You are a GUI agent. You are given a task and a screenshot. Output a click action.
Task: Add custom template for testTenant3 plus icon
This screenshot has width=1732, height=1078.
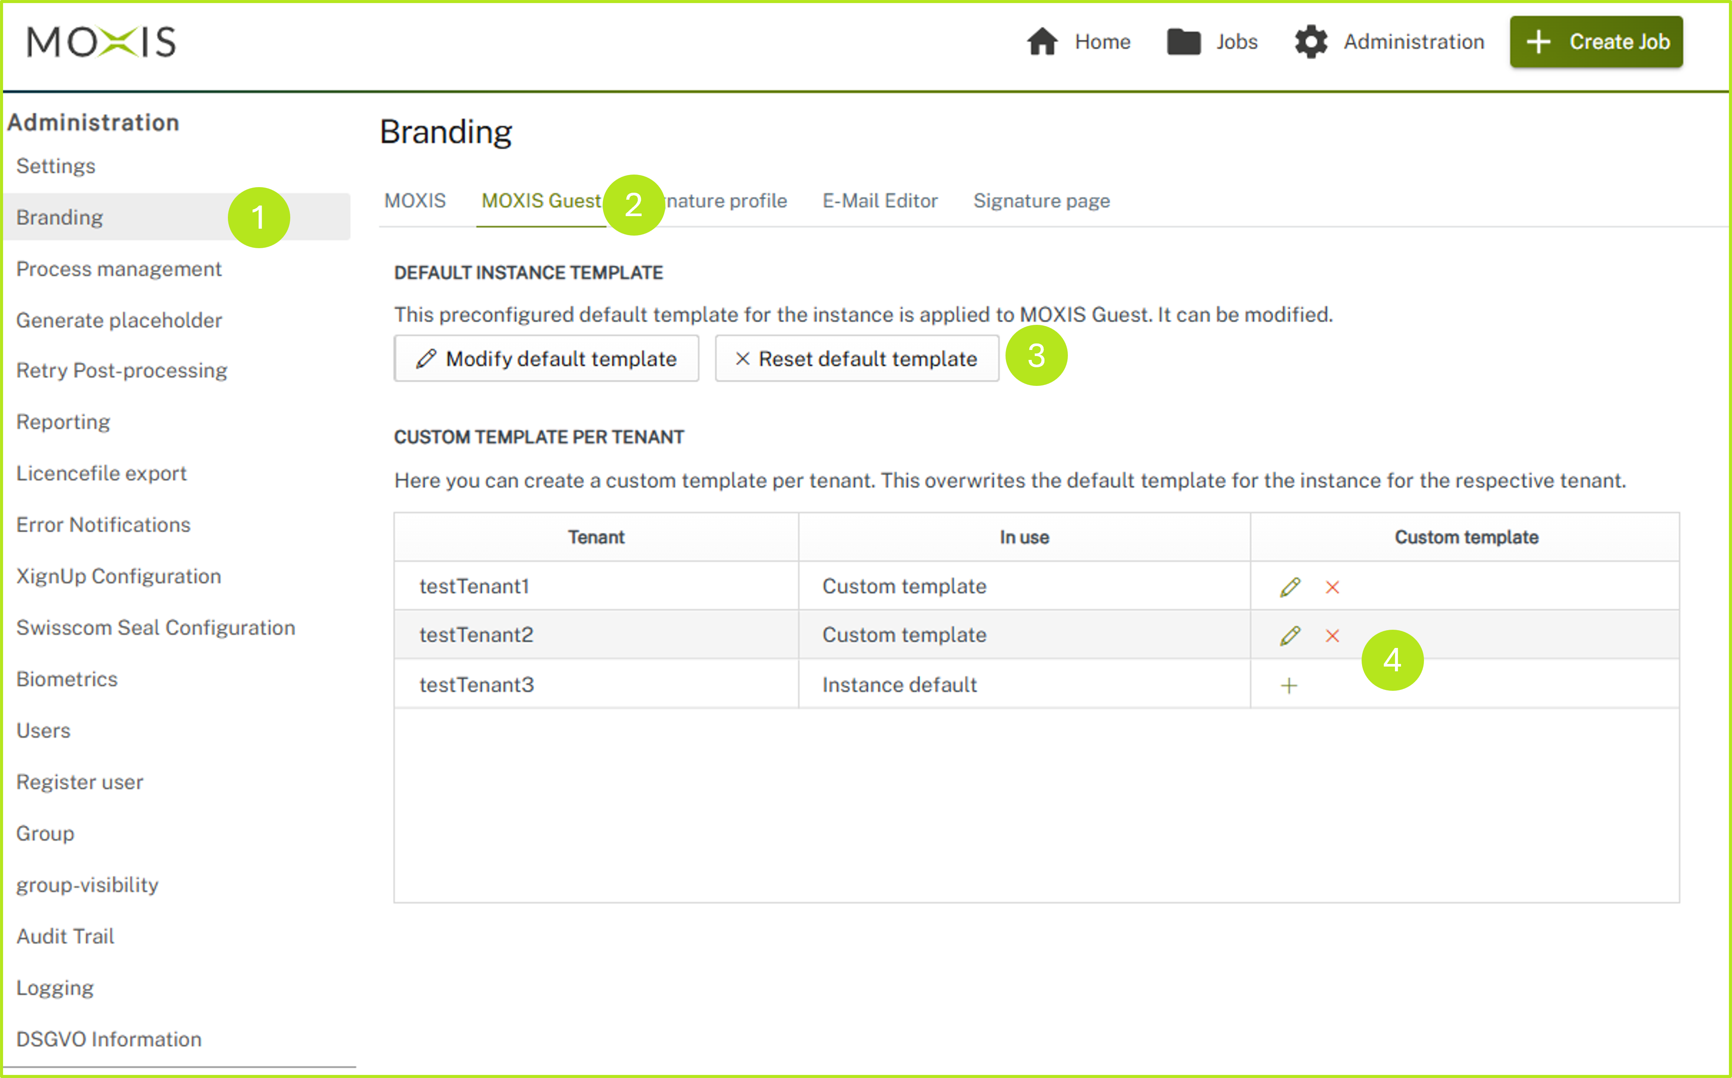(1288, 685)
